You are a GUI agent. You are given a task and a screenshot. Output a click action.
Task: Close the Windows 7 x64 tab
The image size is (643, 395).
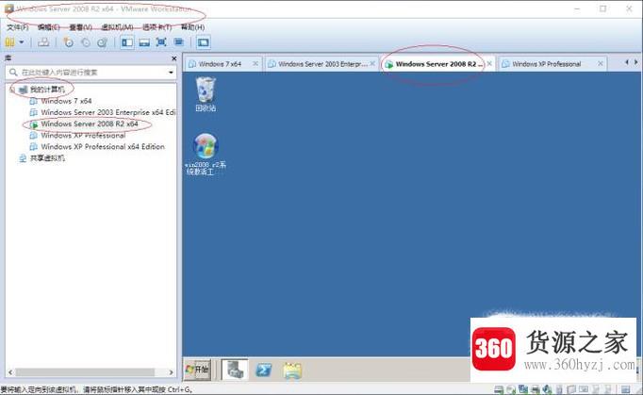(256, 63)
